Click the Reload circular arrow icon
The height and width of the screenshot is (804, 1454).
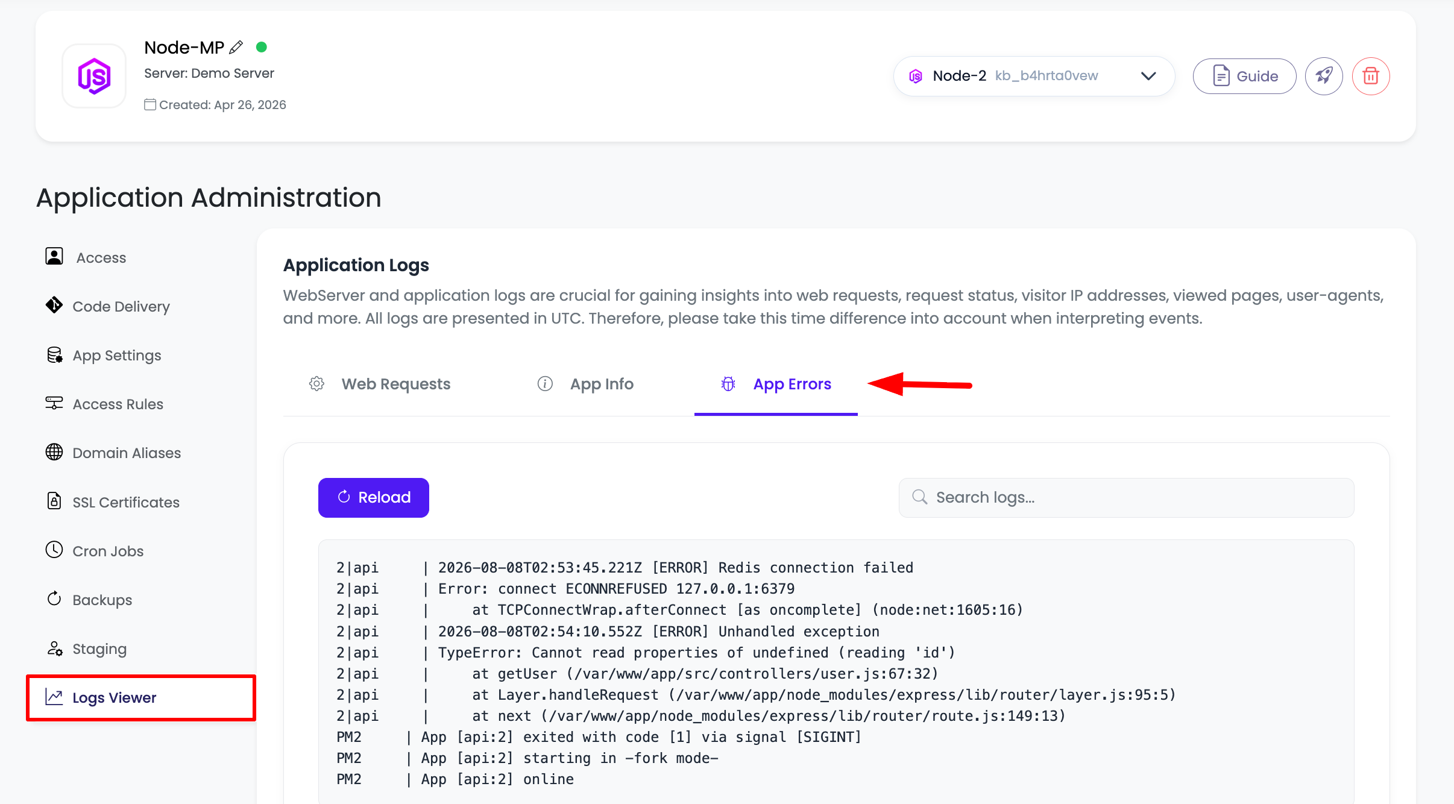(x=344, y=497)
